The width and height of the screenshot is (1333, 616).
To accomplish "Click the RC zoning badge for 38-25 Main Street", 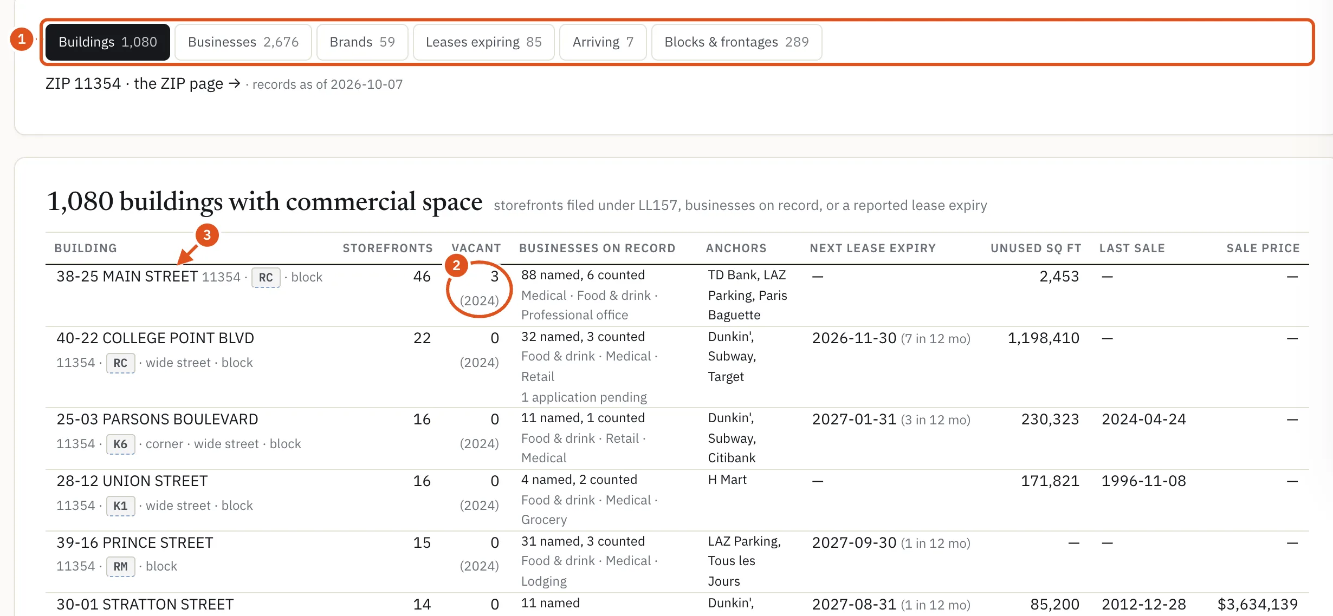I will pyautogui.click(x=266, y=278).
